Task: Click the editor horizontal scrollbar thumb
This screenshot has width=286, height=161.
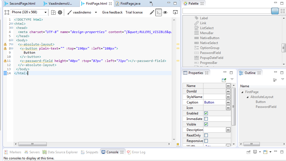Action: [x=32, y=144]
